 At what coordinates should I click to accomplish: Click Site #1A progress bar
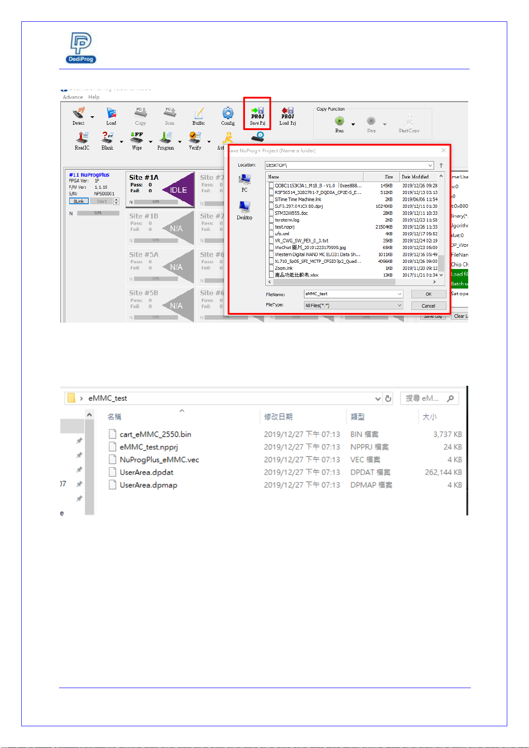click(156, 202)
